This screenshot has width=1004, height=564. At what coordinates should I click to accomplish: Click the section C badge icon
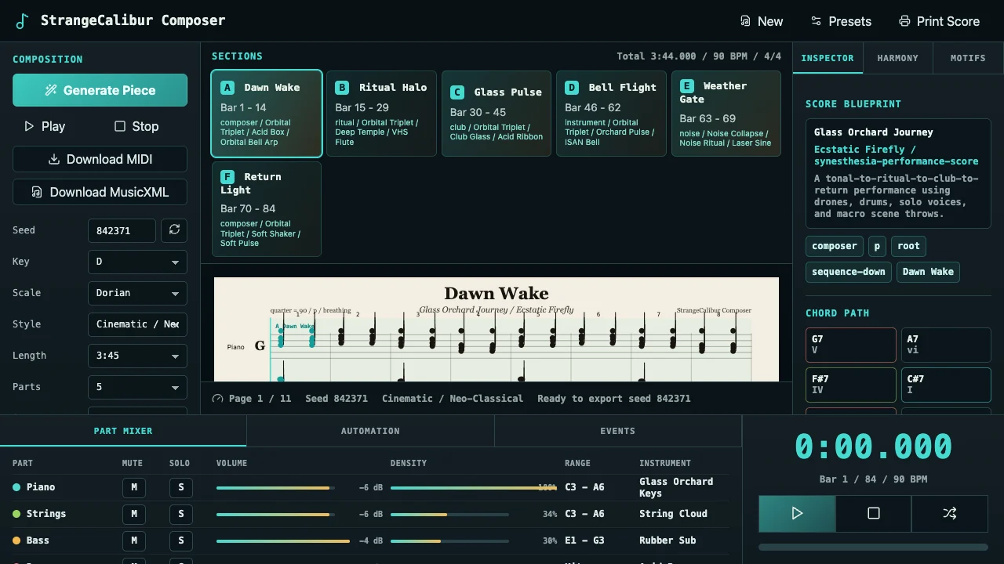click(457, 92)
